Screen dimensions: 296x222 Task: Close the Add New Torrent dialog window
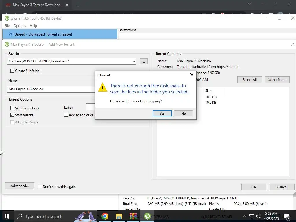tap(293, 44)
